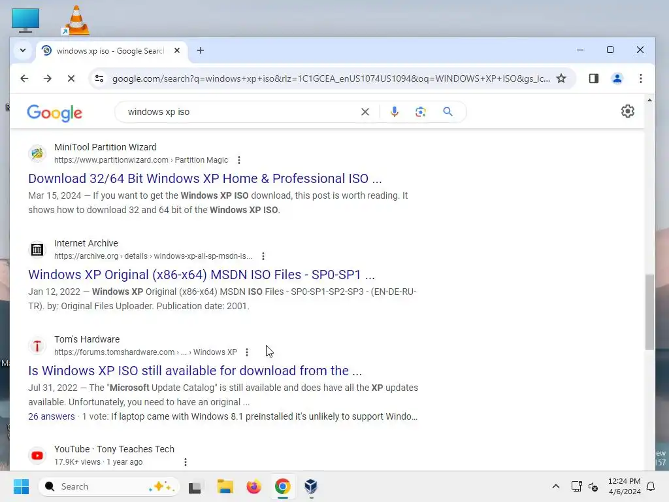
Task: Open muted volume tray icon
Action: (x=593, y=486)
